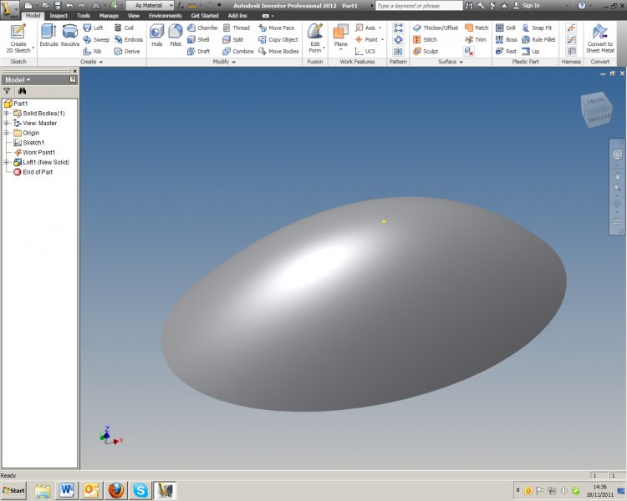Click the ViewCube in the viewport

click(x=596, y=109)
